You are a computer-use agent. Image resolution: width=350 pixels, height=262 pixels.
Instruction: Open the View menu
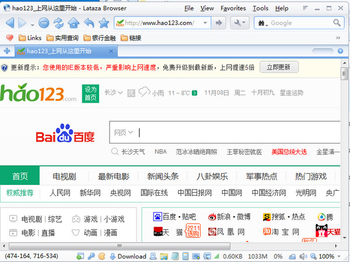click(207, 8)
